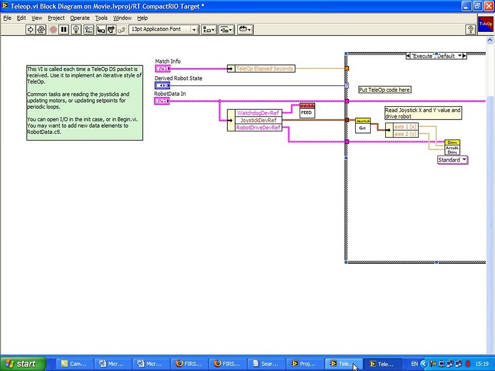495x371 pixels.
Task: Switch to Cam... taskbar window
Action: point(75,364)
